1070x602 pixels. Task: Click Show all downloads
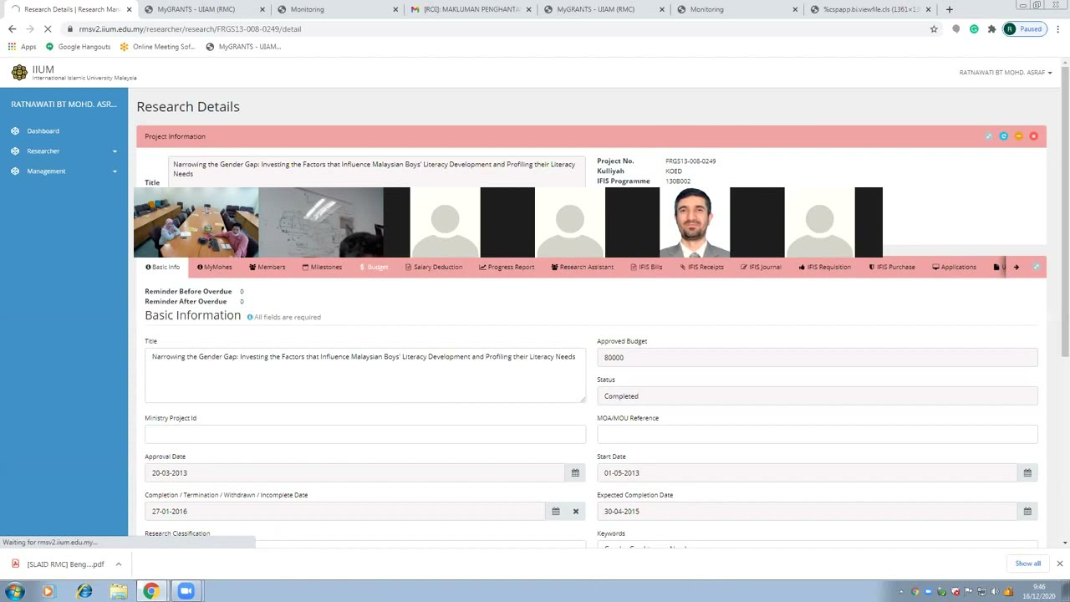click(x=1027, y=564)
